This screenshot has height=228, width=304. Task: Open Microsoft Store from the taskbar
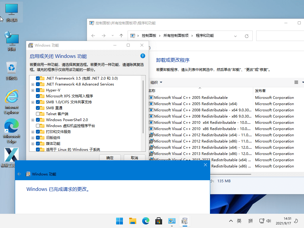coord(159,221)
